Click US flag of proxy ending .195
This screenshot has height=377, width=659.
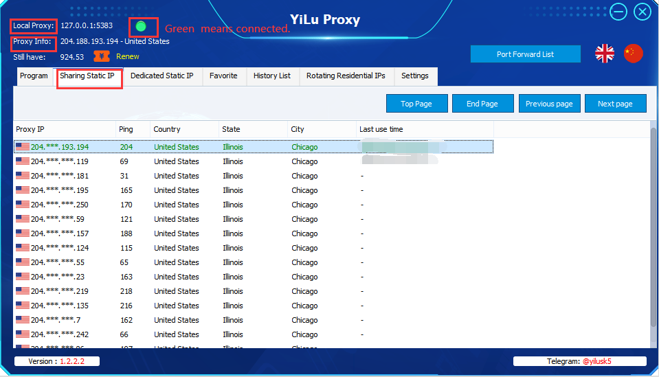22,190
